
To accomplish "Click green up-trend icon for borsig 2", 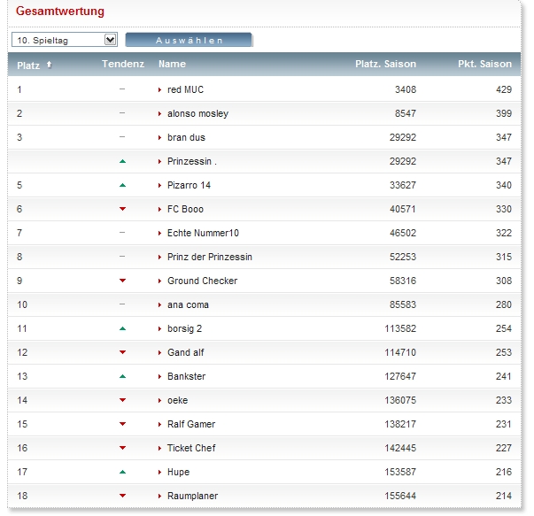I will click(122, 329).
